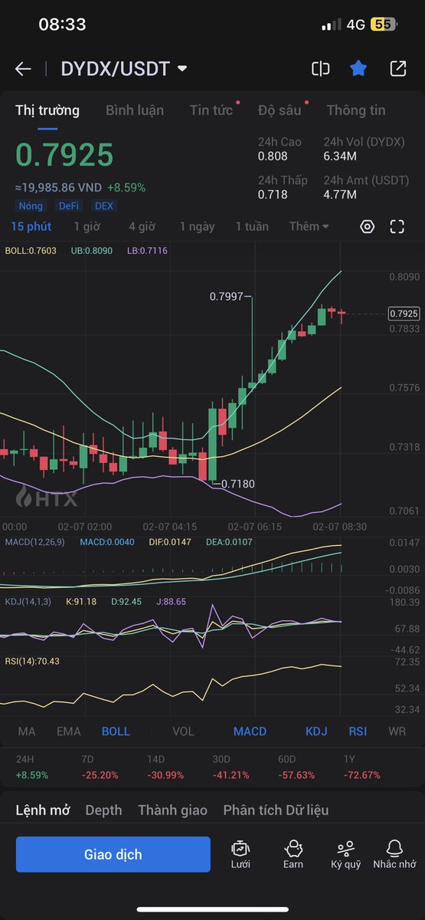Image resolution: width=425 pixels, height=920 pixels.
Task: Tap the Giao dịch button
Action: (x=113, y=854)
